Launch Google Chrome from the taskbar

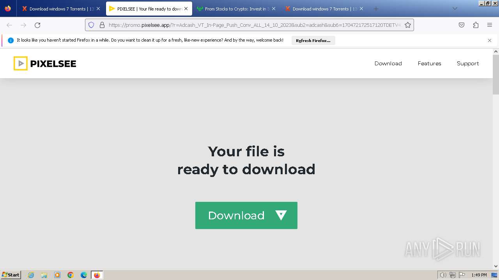pos(71,275)
